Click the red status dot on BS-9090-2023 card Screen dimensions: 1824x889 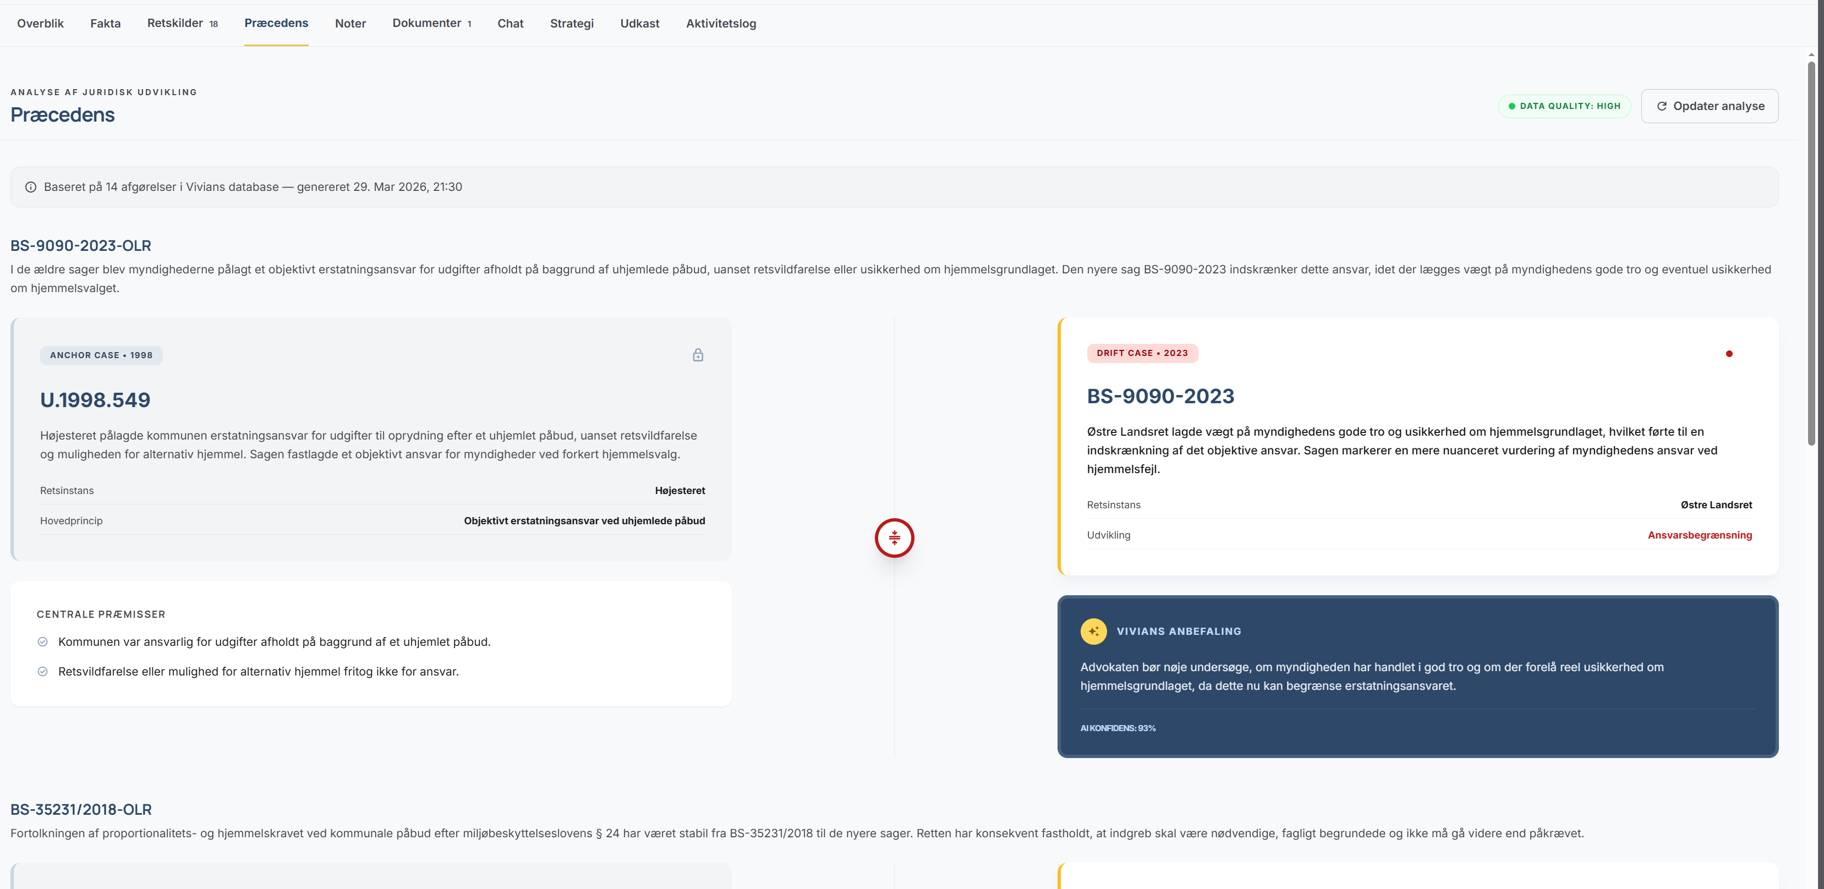[x=1730, y=354]
